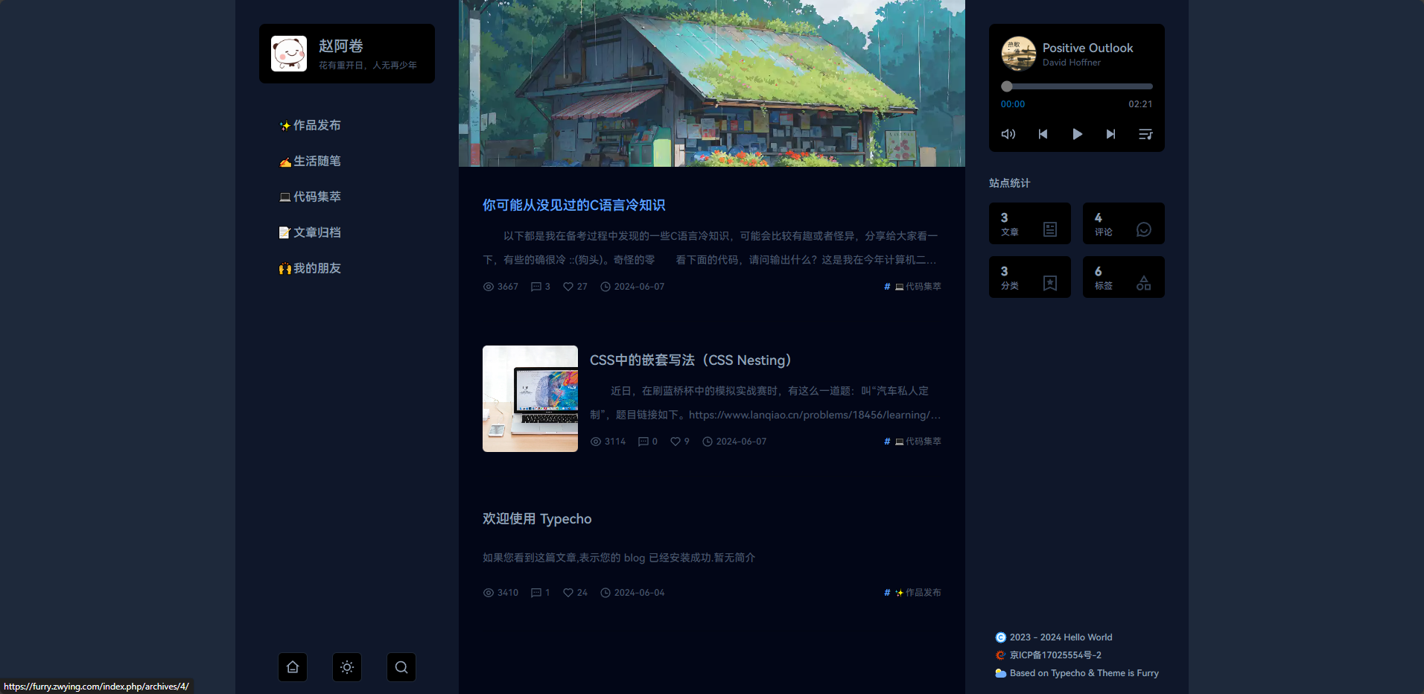Click the Typecho article excerpt text
1424x694 pixels.
619,558
